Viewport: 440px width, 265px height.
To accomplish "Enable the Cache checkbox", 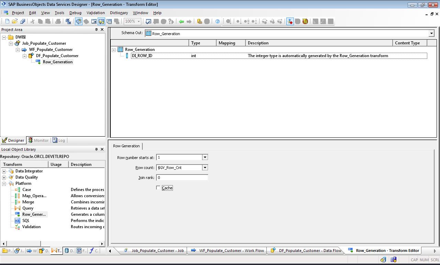I will pos(158,188).
